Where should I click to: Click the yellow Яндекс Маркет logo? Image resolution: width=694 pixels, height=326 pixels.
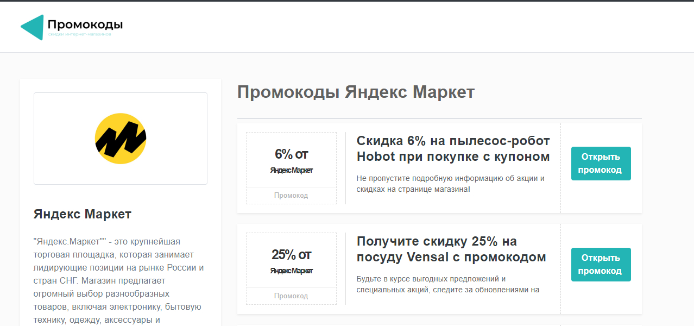coord(120,139)
